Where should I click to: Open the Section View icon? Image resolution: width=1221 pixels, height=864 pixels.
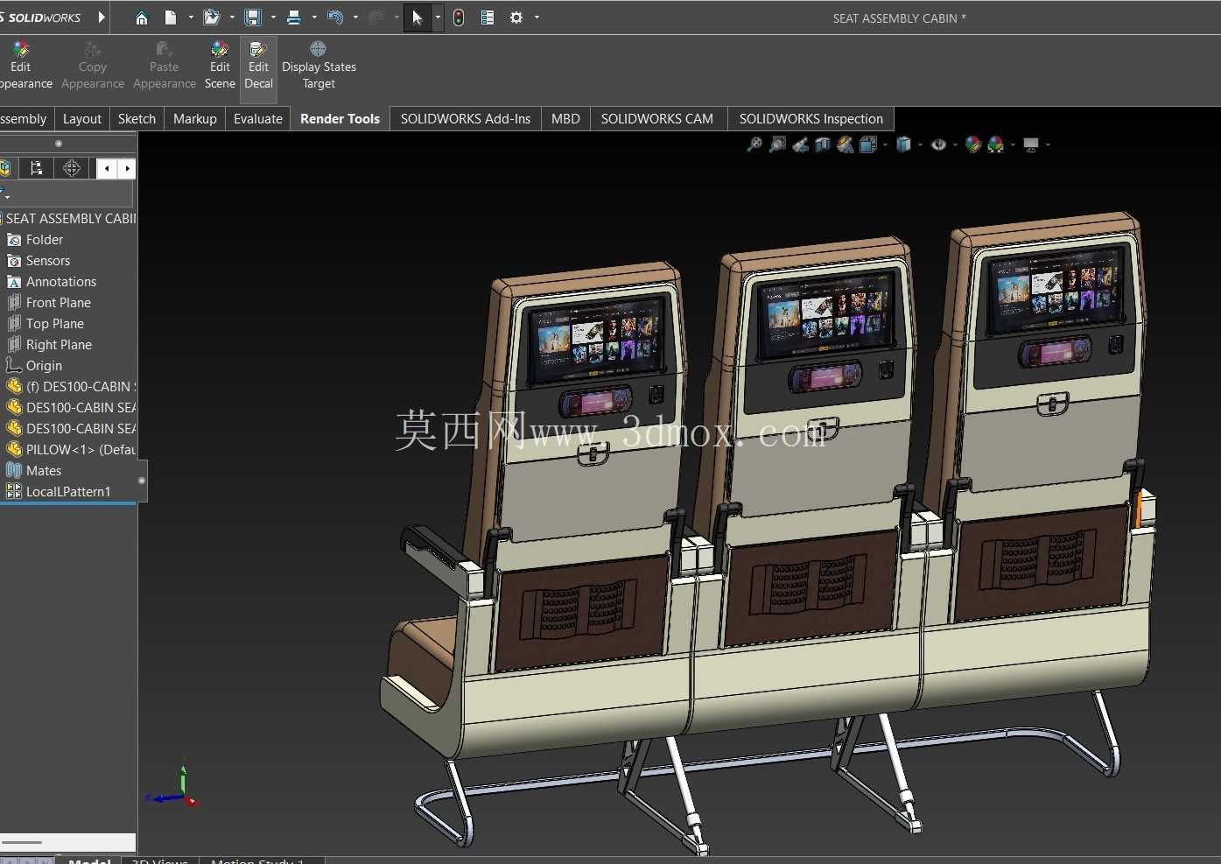(x=823, y=144)
